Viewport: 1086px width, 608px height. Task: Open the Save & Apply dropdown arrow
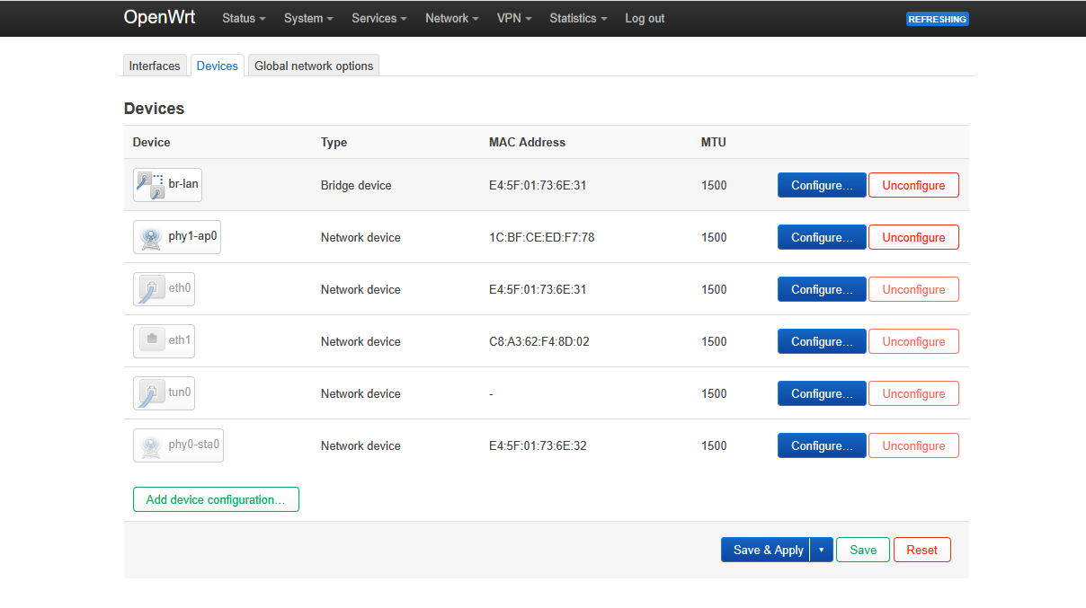pyautogui.click(x=821, y=550)
